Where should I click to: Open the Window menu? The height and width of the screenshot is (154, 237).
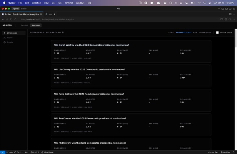pos(80,3)
